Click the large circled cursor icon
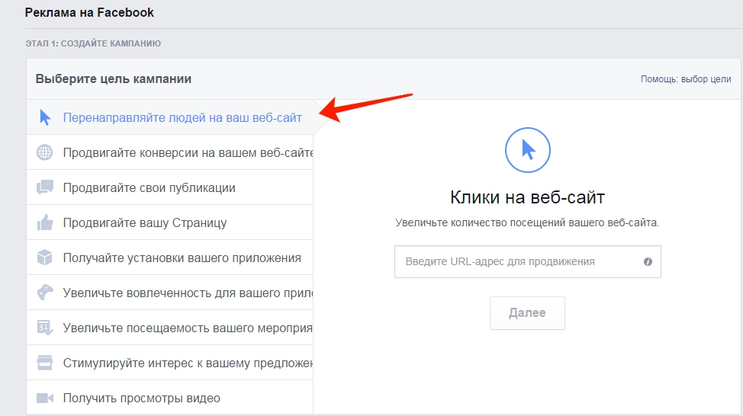Screen dimensions: 743x416 527,150
